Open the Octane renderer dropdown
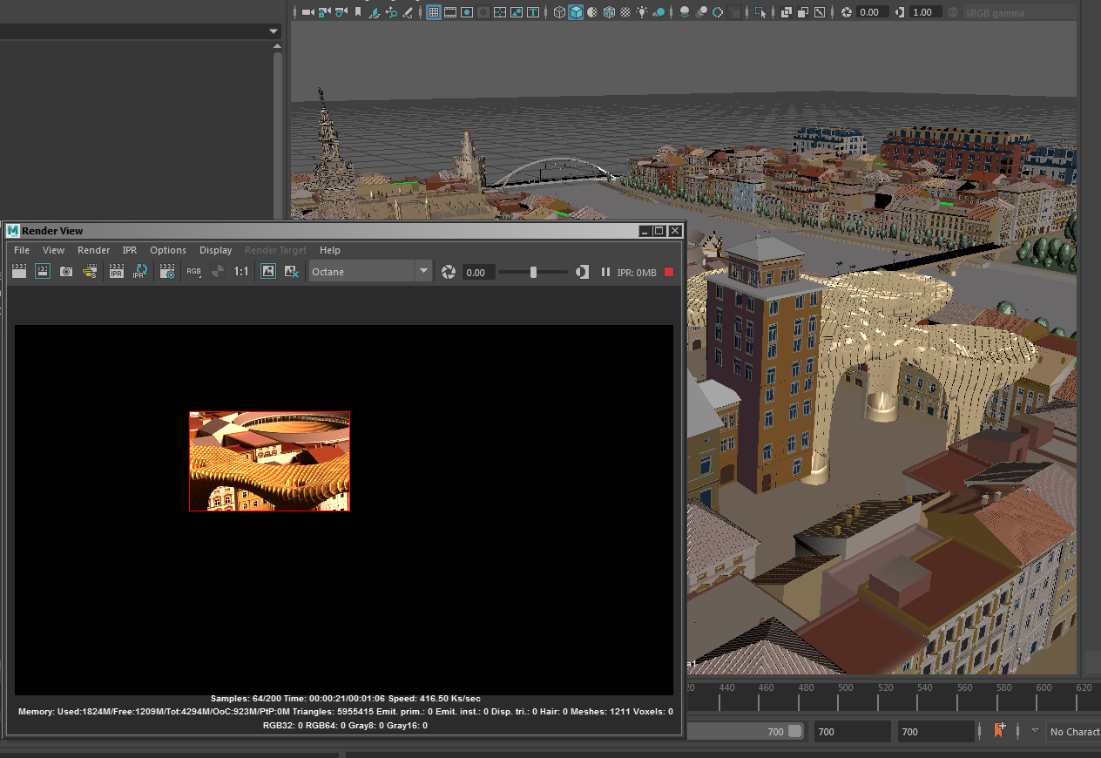 [x=423, y=272]
